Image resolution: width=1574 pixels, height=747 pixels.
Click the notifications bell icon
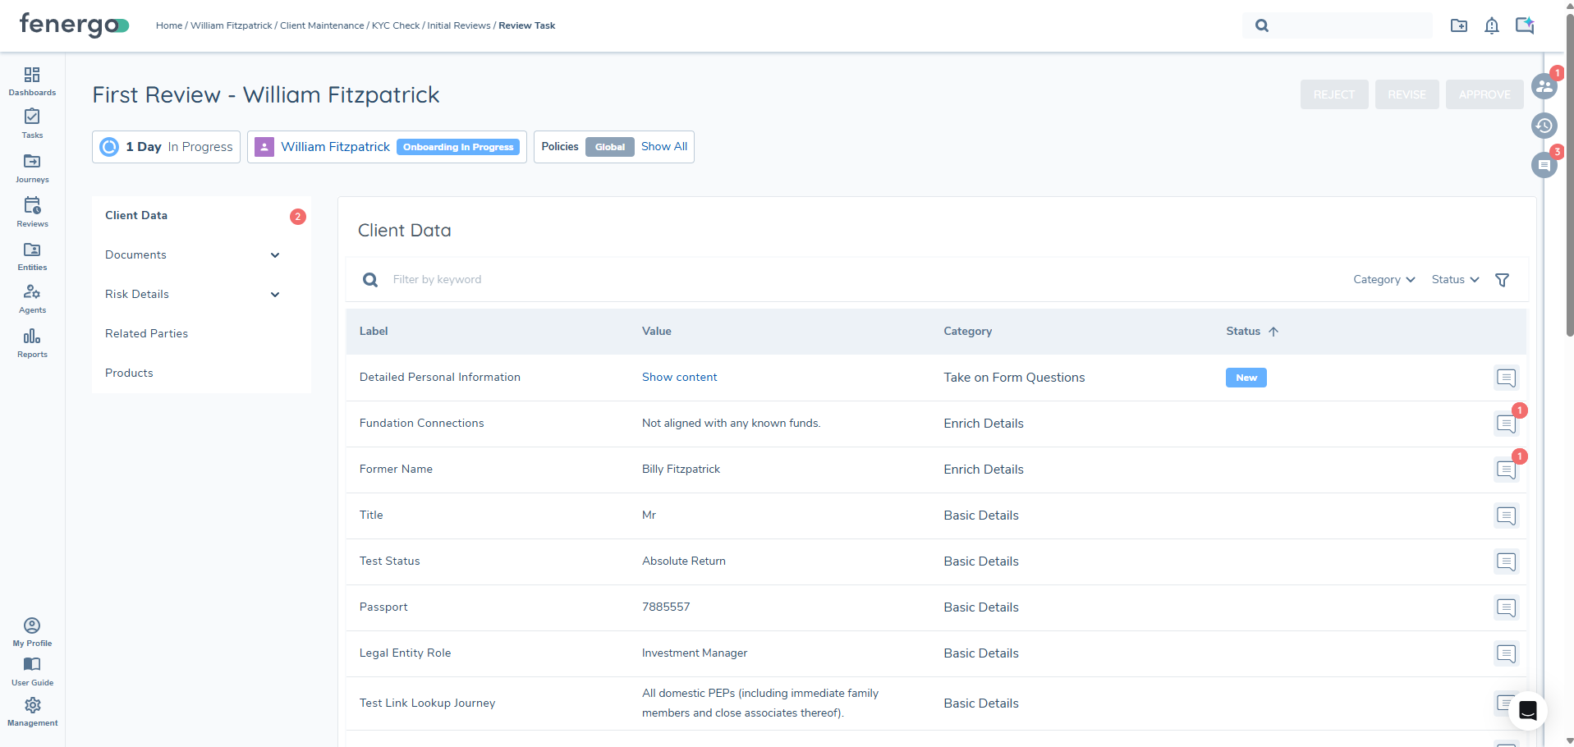(x=1491, y=26)
